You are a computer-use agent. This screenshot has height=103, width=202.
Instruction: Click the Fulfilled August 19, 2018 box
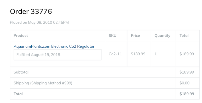coord(57,55)
